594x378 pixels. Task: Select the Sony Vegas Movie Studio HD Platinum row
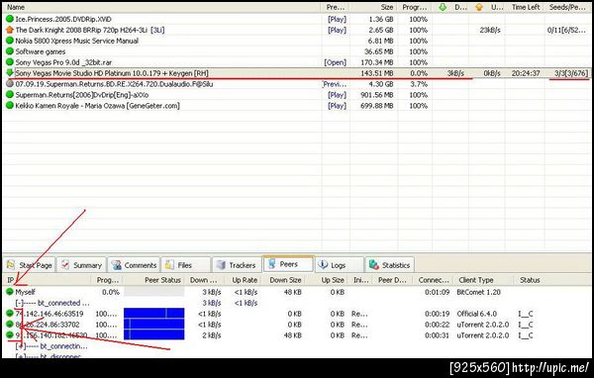pyautogui.click(x=296, y=73)
